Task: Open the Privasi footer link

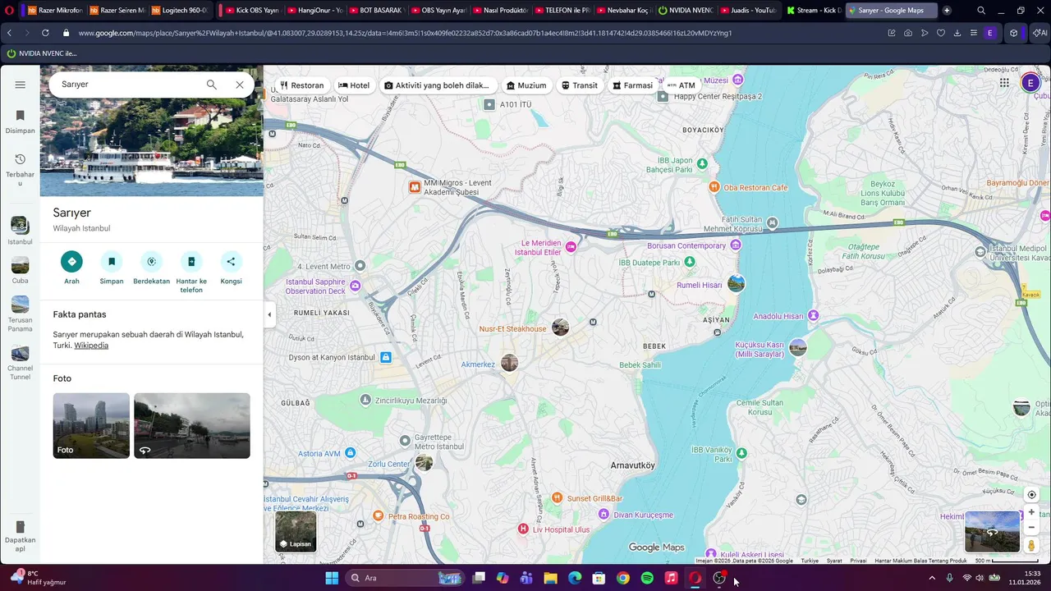Action: (x=858, y=561)
